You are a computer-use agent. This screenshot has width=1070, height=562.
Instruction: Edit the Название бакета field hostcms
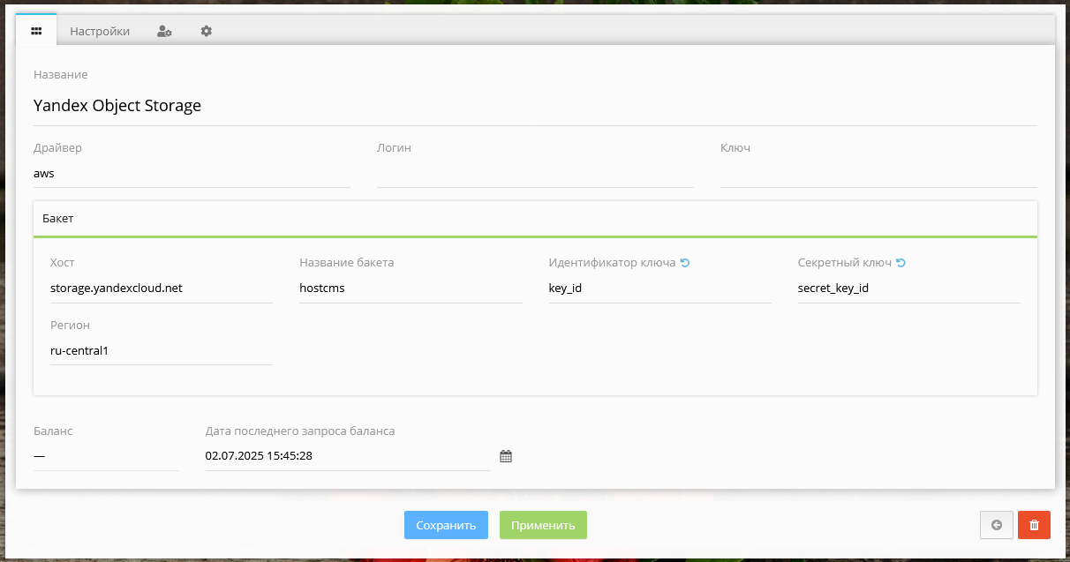point(411,288)
